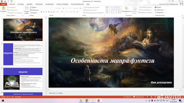Screen dimensions: 184x103
Task: Click the decrease font size icon
Action: 60,8
